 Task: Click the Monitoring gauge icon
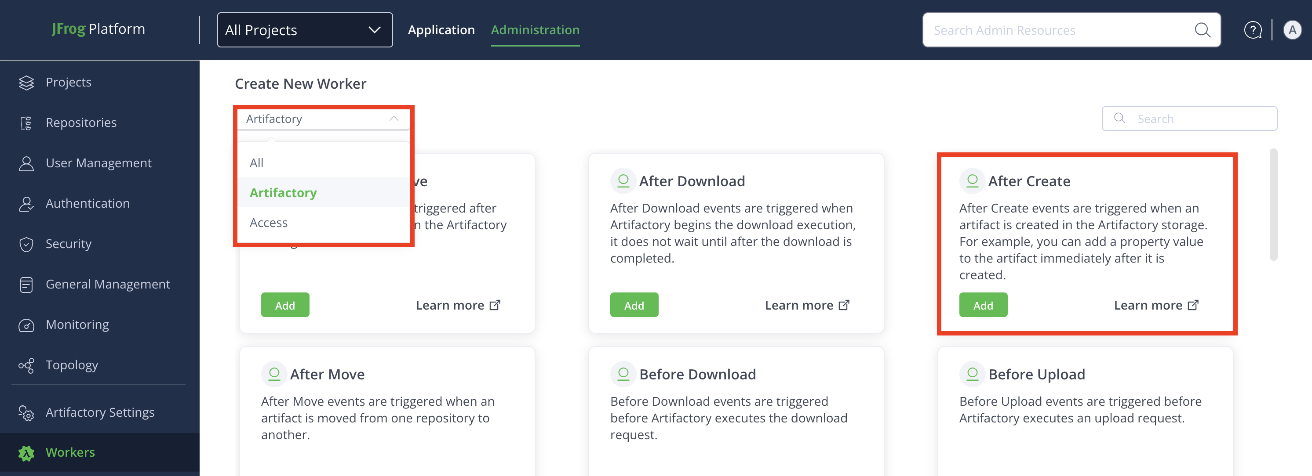coord(26,325)
